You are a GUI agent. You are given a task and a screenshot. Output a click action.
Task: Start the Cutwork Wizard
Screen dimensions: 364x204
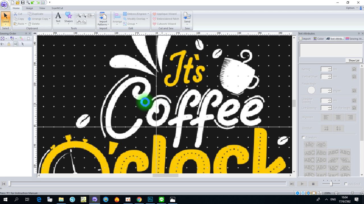coord(164,24)
